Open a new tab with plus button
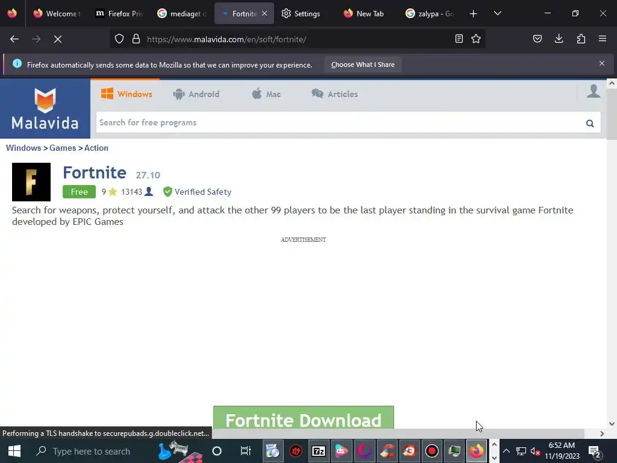 pyautogui.click(x=474, y=14)
